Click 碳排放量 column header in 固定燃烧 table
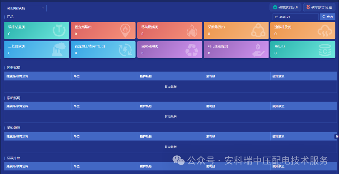 click(278, 76)
